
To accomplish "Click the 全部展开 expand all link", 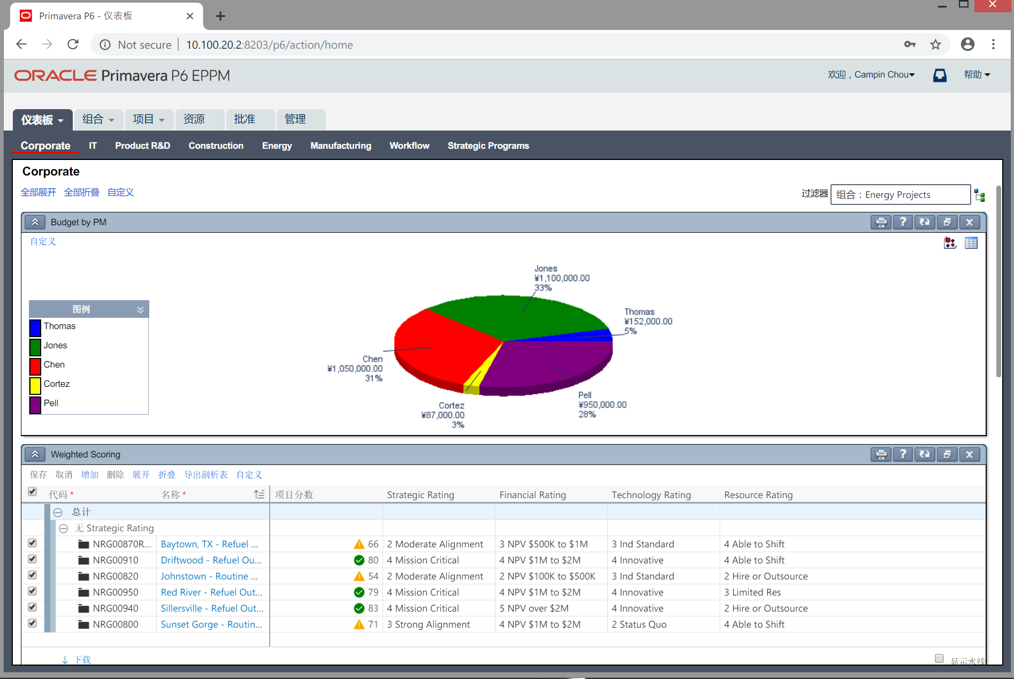I will [x=39, y=192].
